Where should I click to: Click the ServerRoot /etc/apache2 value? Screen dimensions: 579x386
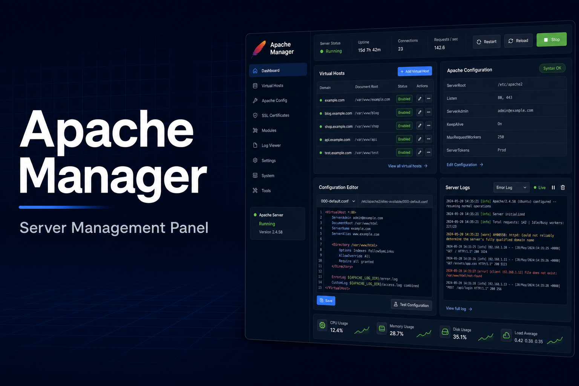pos(510,84)
